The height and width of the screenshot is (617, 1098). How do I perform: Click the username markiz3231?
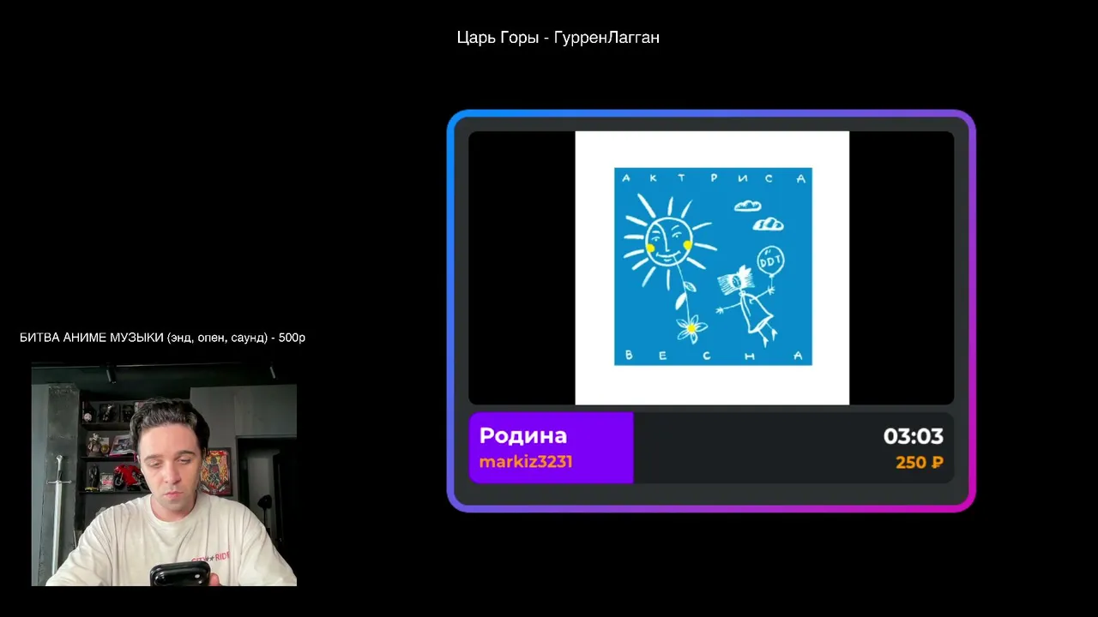tap(525, 462)
